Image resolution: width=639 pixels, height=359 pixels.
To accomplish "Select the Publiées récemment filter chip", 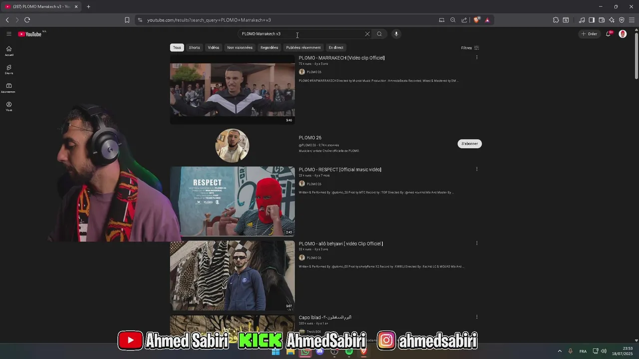I will (x=303, y=47).
